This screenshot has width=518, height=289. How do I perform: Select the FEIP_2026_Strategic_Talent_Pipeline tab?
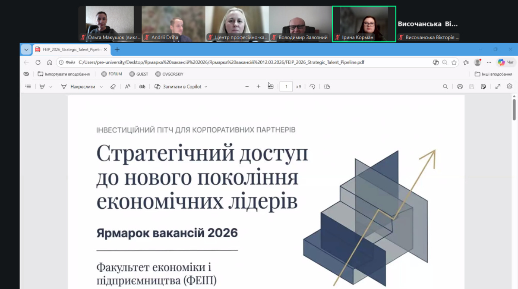[x=69, y=50]
